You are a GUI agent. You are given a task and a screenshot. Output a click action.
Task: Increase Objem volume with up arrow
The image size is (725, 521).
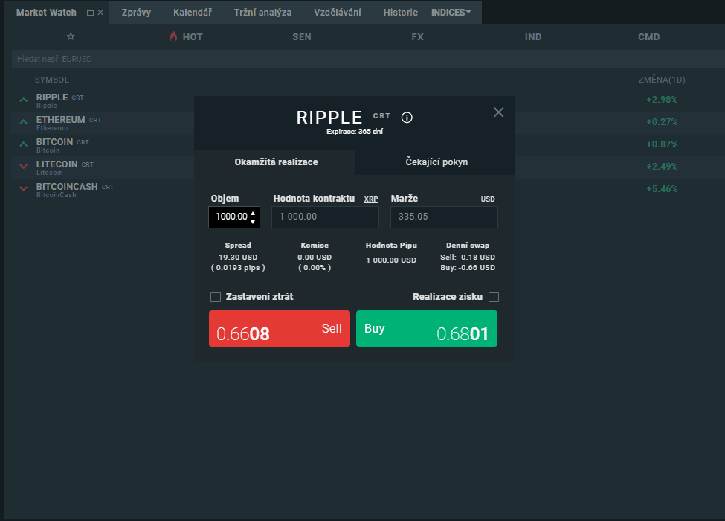253,214
